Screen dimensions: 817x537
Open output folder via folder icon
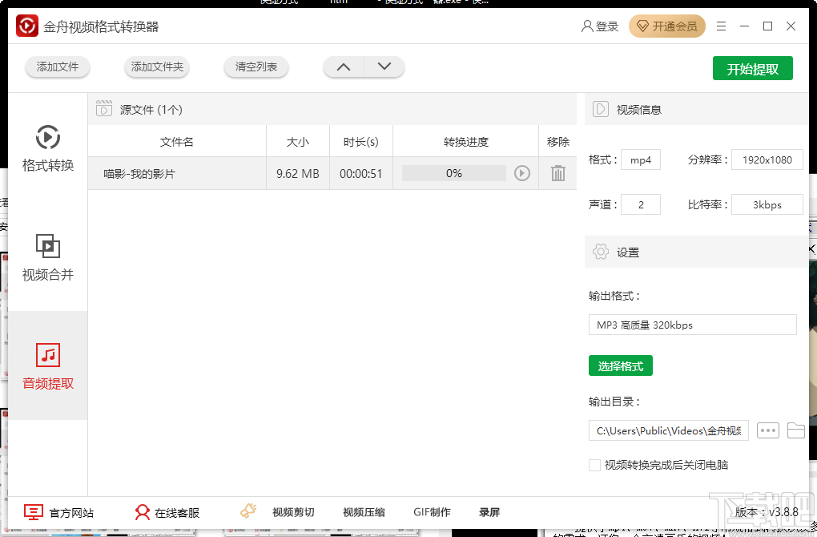coord(796,430)
